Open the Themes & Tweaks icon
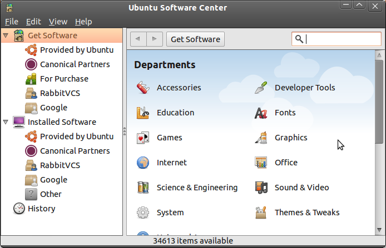 click(261, 212)
